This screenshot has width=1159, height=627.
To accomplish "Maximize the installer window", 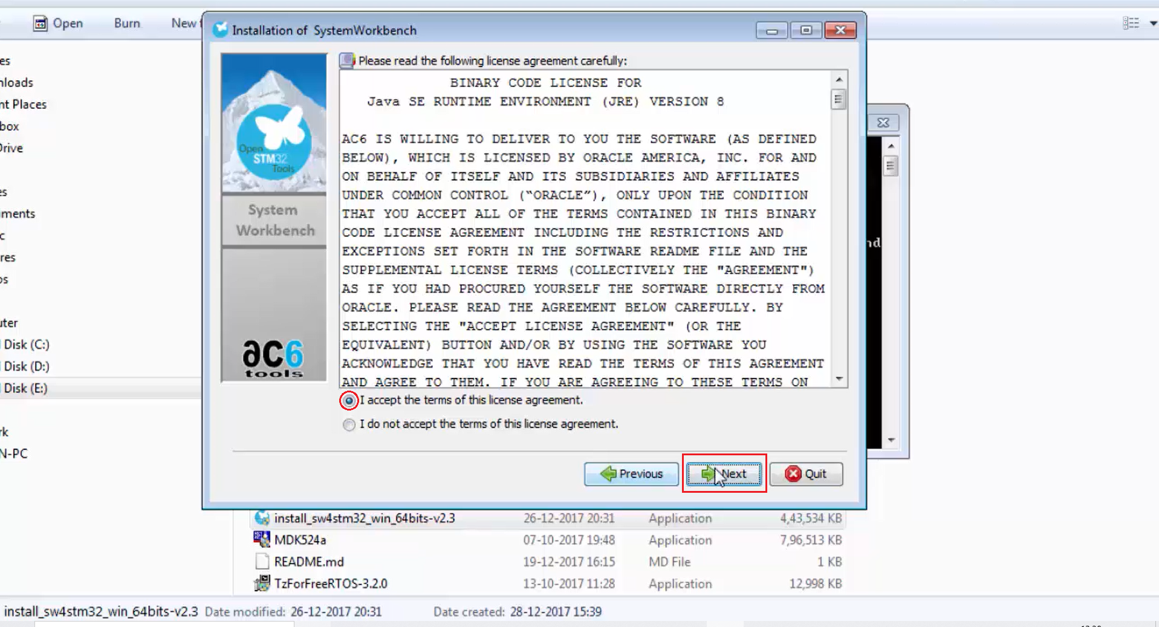I will coord(806,30).
